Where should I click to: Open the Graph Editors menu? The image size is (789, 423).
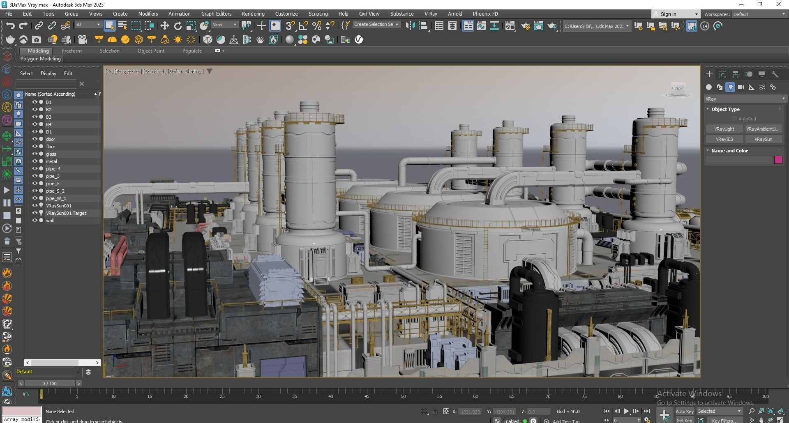point(216,14)
